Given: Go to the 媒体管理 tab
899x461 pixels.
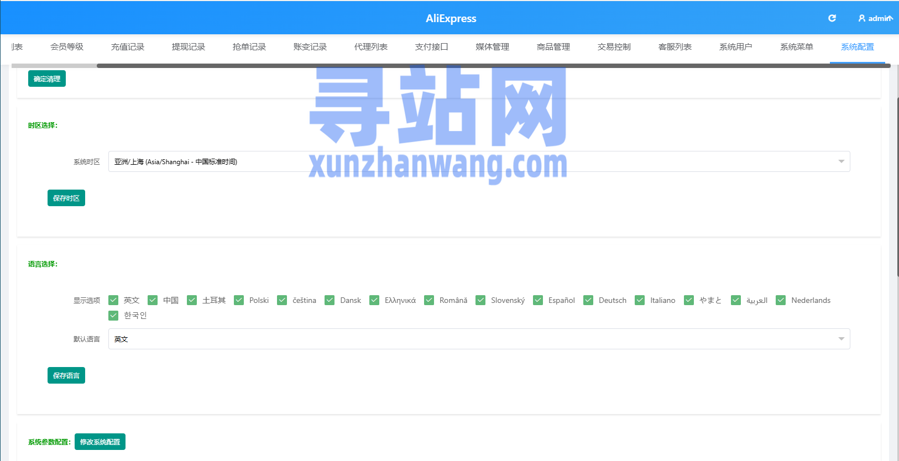Looking at the screenshot, I should tap(493, 47).
